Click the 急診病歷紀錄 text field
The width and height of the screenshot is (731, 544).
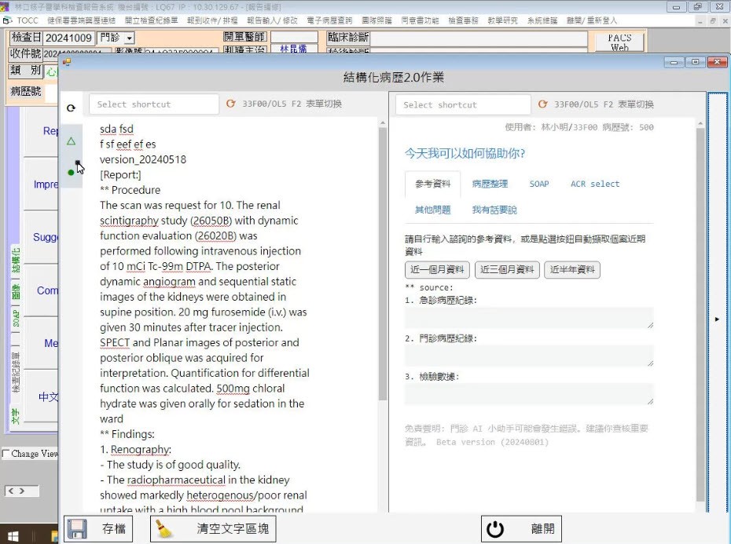528,317
